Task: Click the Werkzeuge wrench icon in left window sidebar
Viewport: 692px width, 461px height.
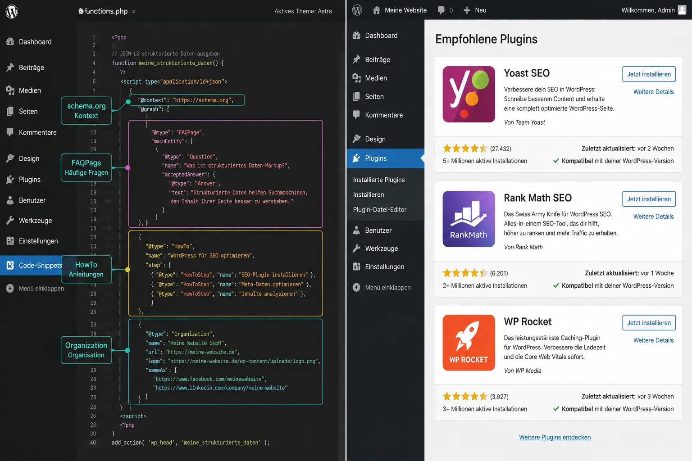Action: [10, 220]
